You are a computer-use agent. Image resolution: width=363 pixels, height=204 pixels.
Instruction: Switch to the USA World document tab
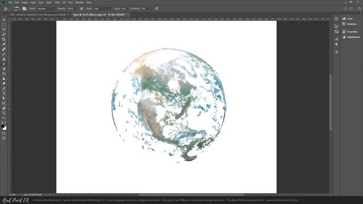coord(38,15)
